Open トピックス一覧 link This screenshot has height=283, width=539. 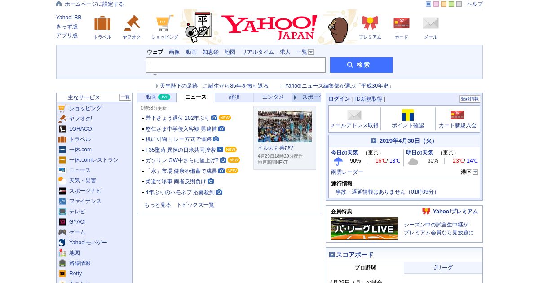point(195,205)
